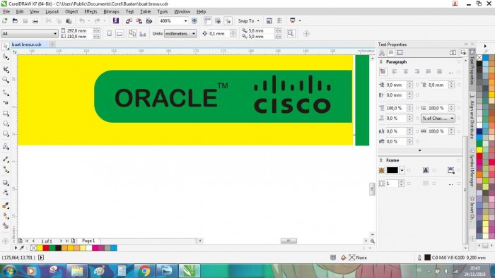Toggle full-screen preview icon

194,20
